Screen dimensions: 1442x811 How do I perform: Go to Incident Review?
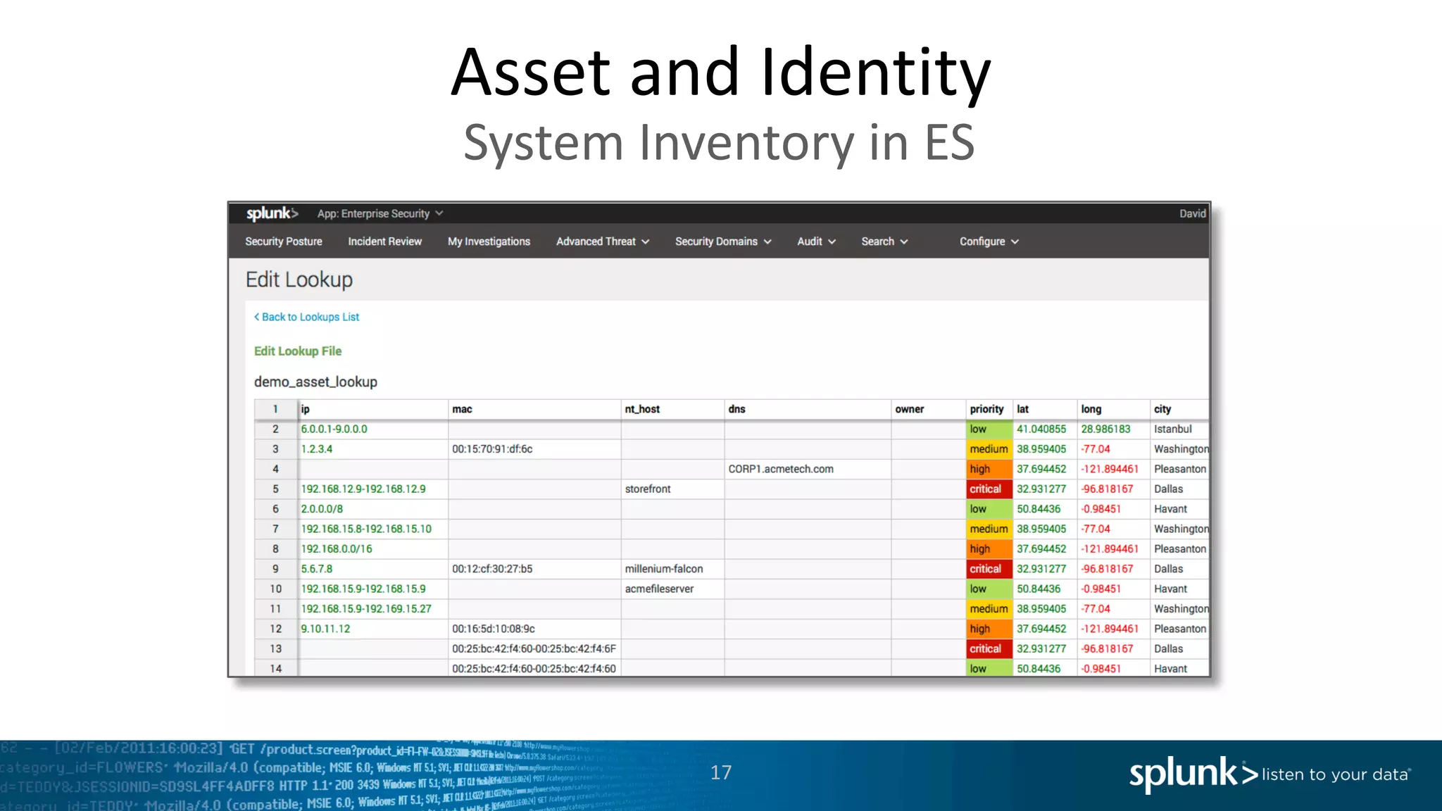(384, 241)
